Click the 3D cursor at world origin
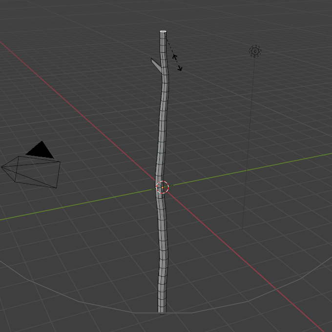This screenshot has height=332, width=332. click(163, 187)
